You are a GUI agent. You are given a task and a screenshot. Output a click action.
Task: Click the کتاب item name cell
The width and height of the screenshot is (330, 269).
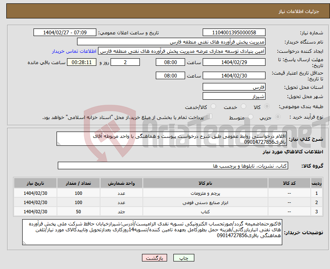click(205, 212)
